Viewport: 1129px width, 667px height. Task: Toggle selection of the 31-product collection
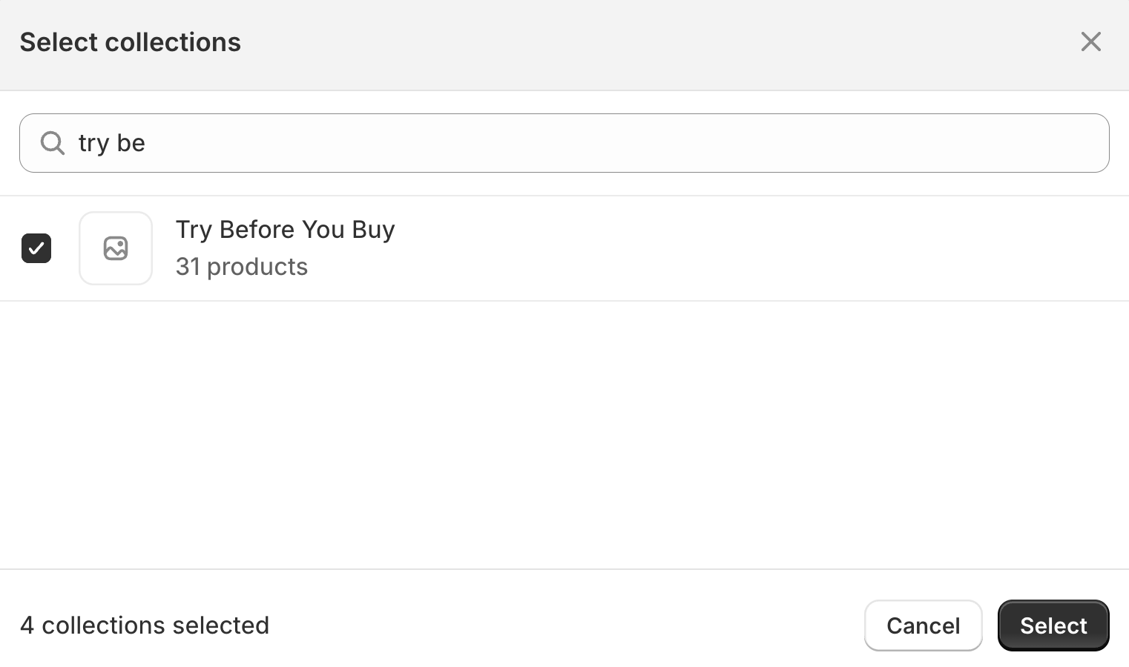coord(36,248)
